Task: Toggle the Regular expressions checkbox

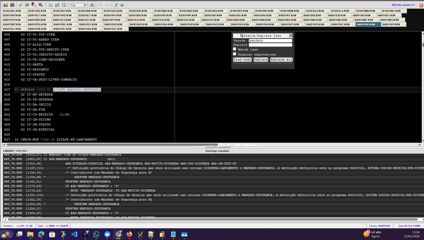Action: (x=235, y=54)
